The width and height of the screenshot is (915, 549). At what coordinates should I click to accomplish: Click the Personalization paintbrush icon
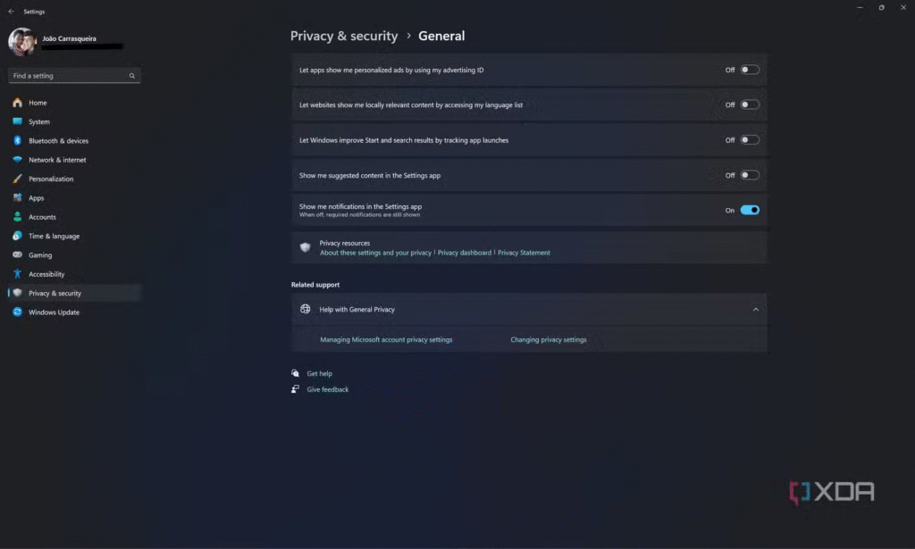[x=17, y=179]
